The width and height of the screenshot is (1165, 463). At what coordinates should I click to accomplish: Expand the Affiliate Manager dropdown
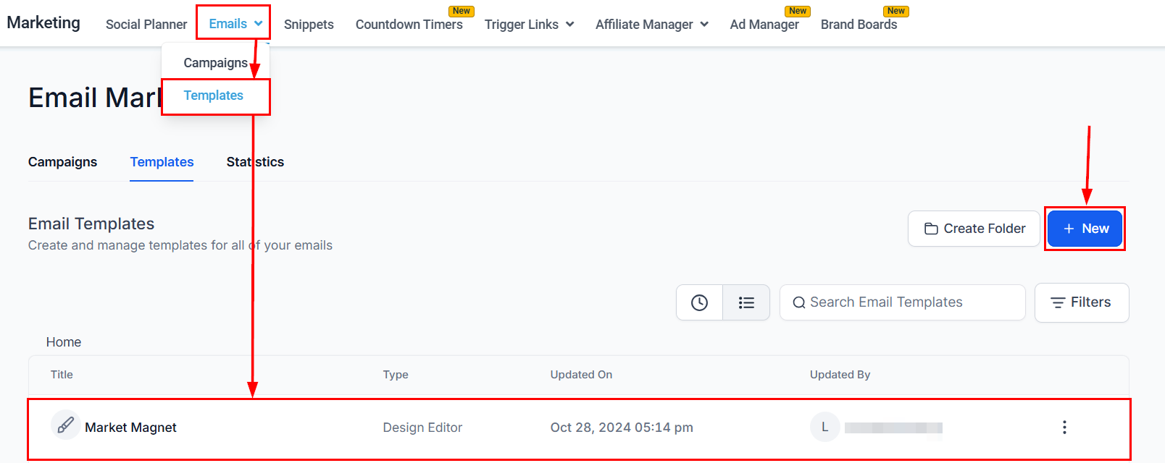point(651,25)
